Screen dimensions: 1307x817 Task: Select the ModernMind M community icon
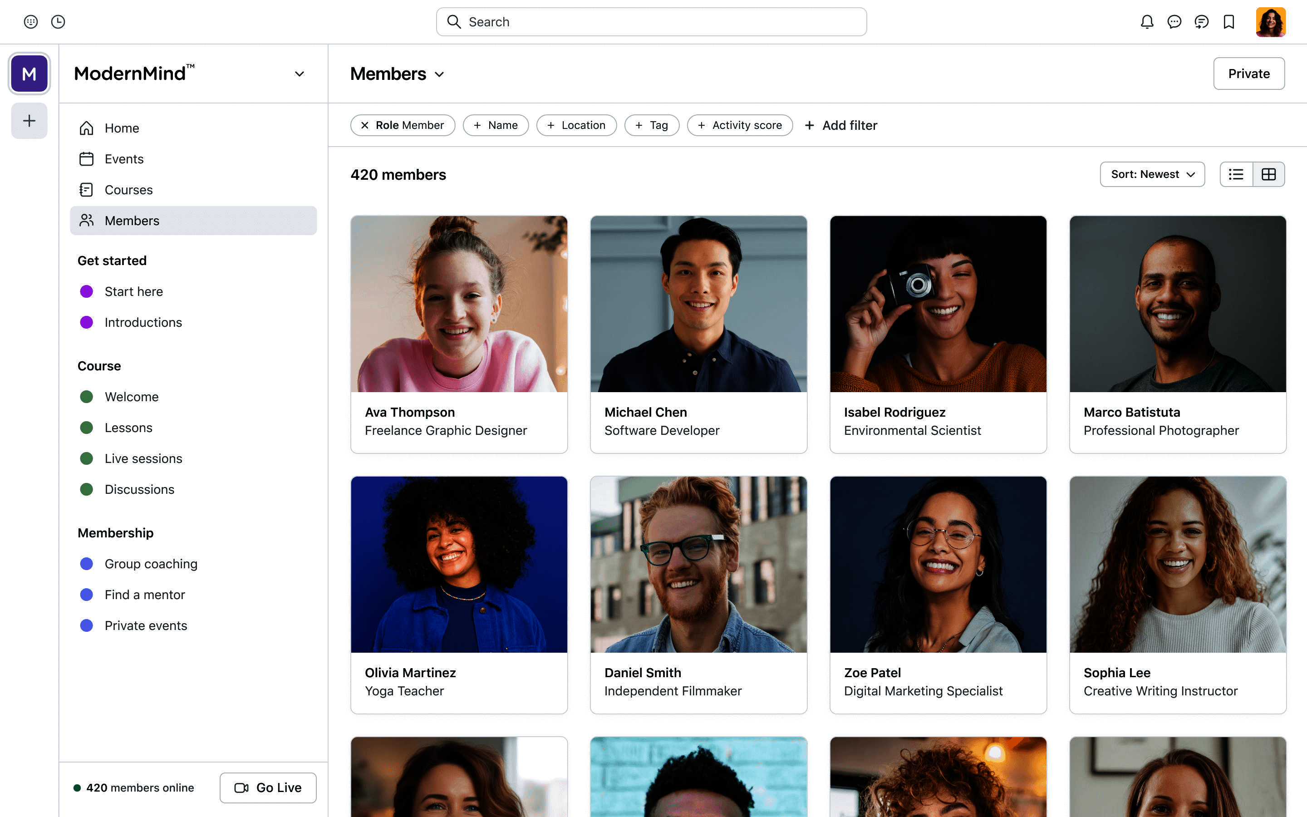point(29,74)
